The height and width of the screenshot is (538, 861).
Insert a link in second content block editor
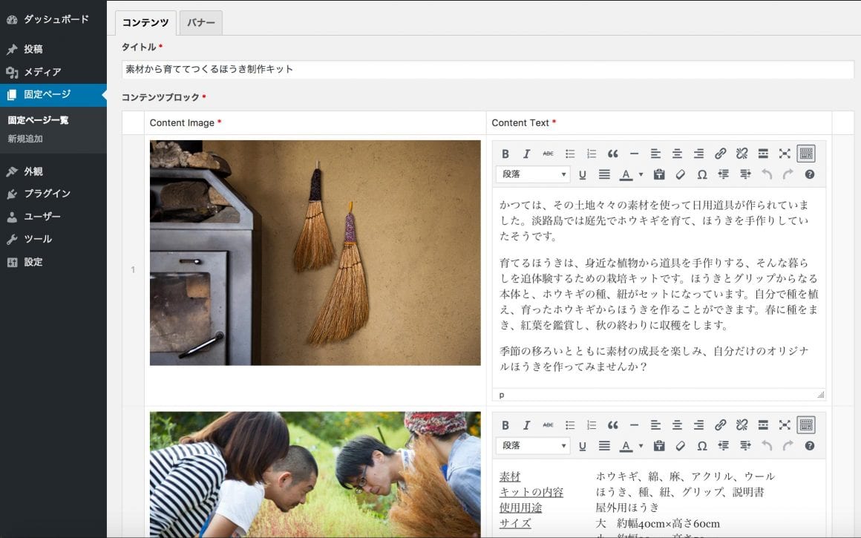pyautogui.click(x=721, y=425)
